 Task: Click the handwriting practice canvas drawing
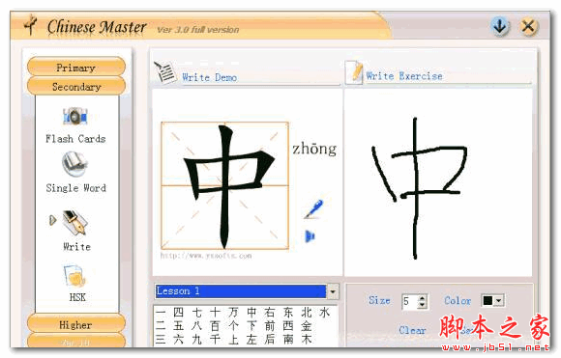(x=420, y=187)
